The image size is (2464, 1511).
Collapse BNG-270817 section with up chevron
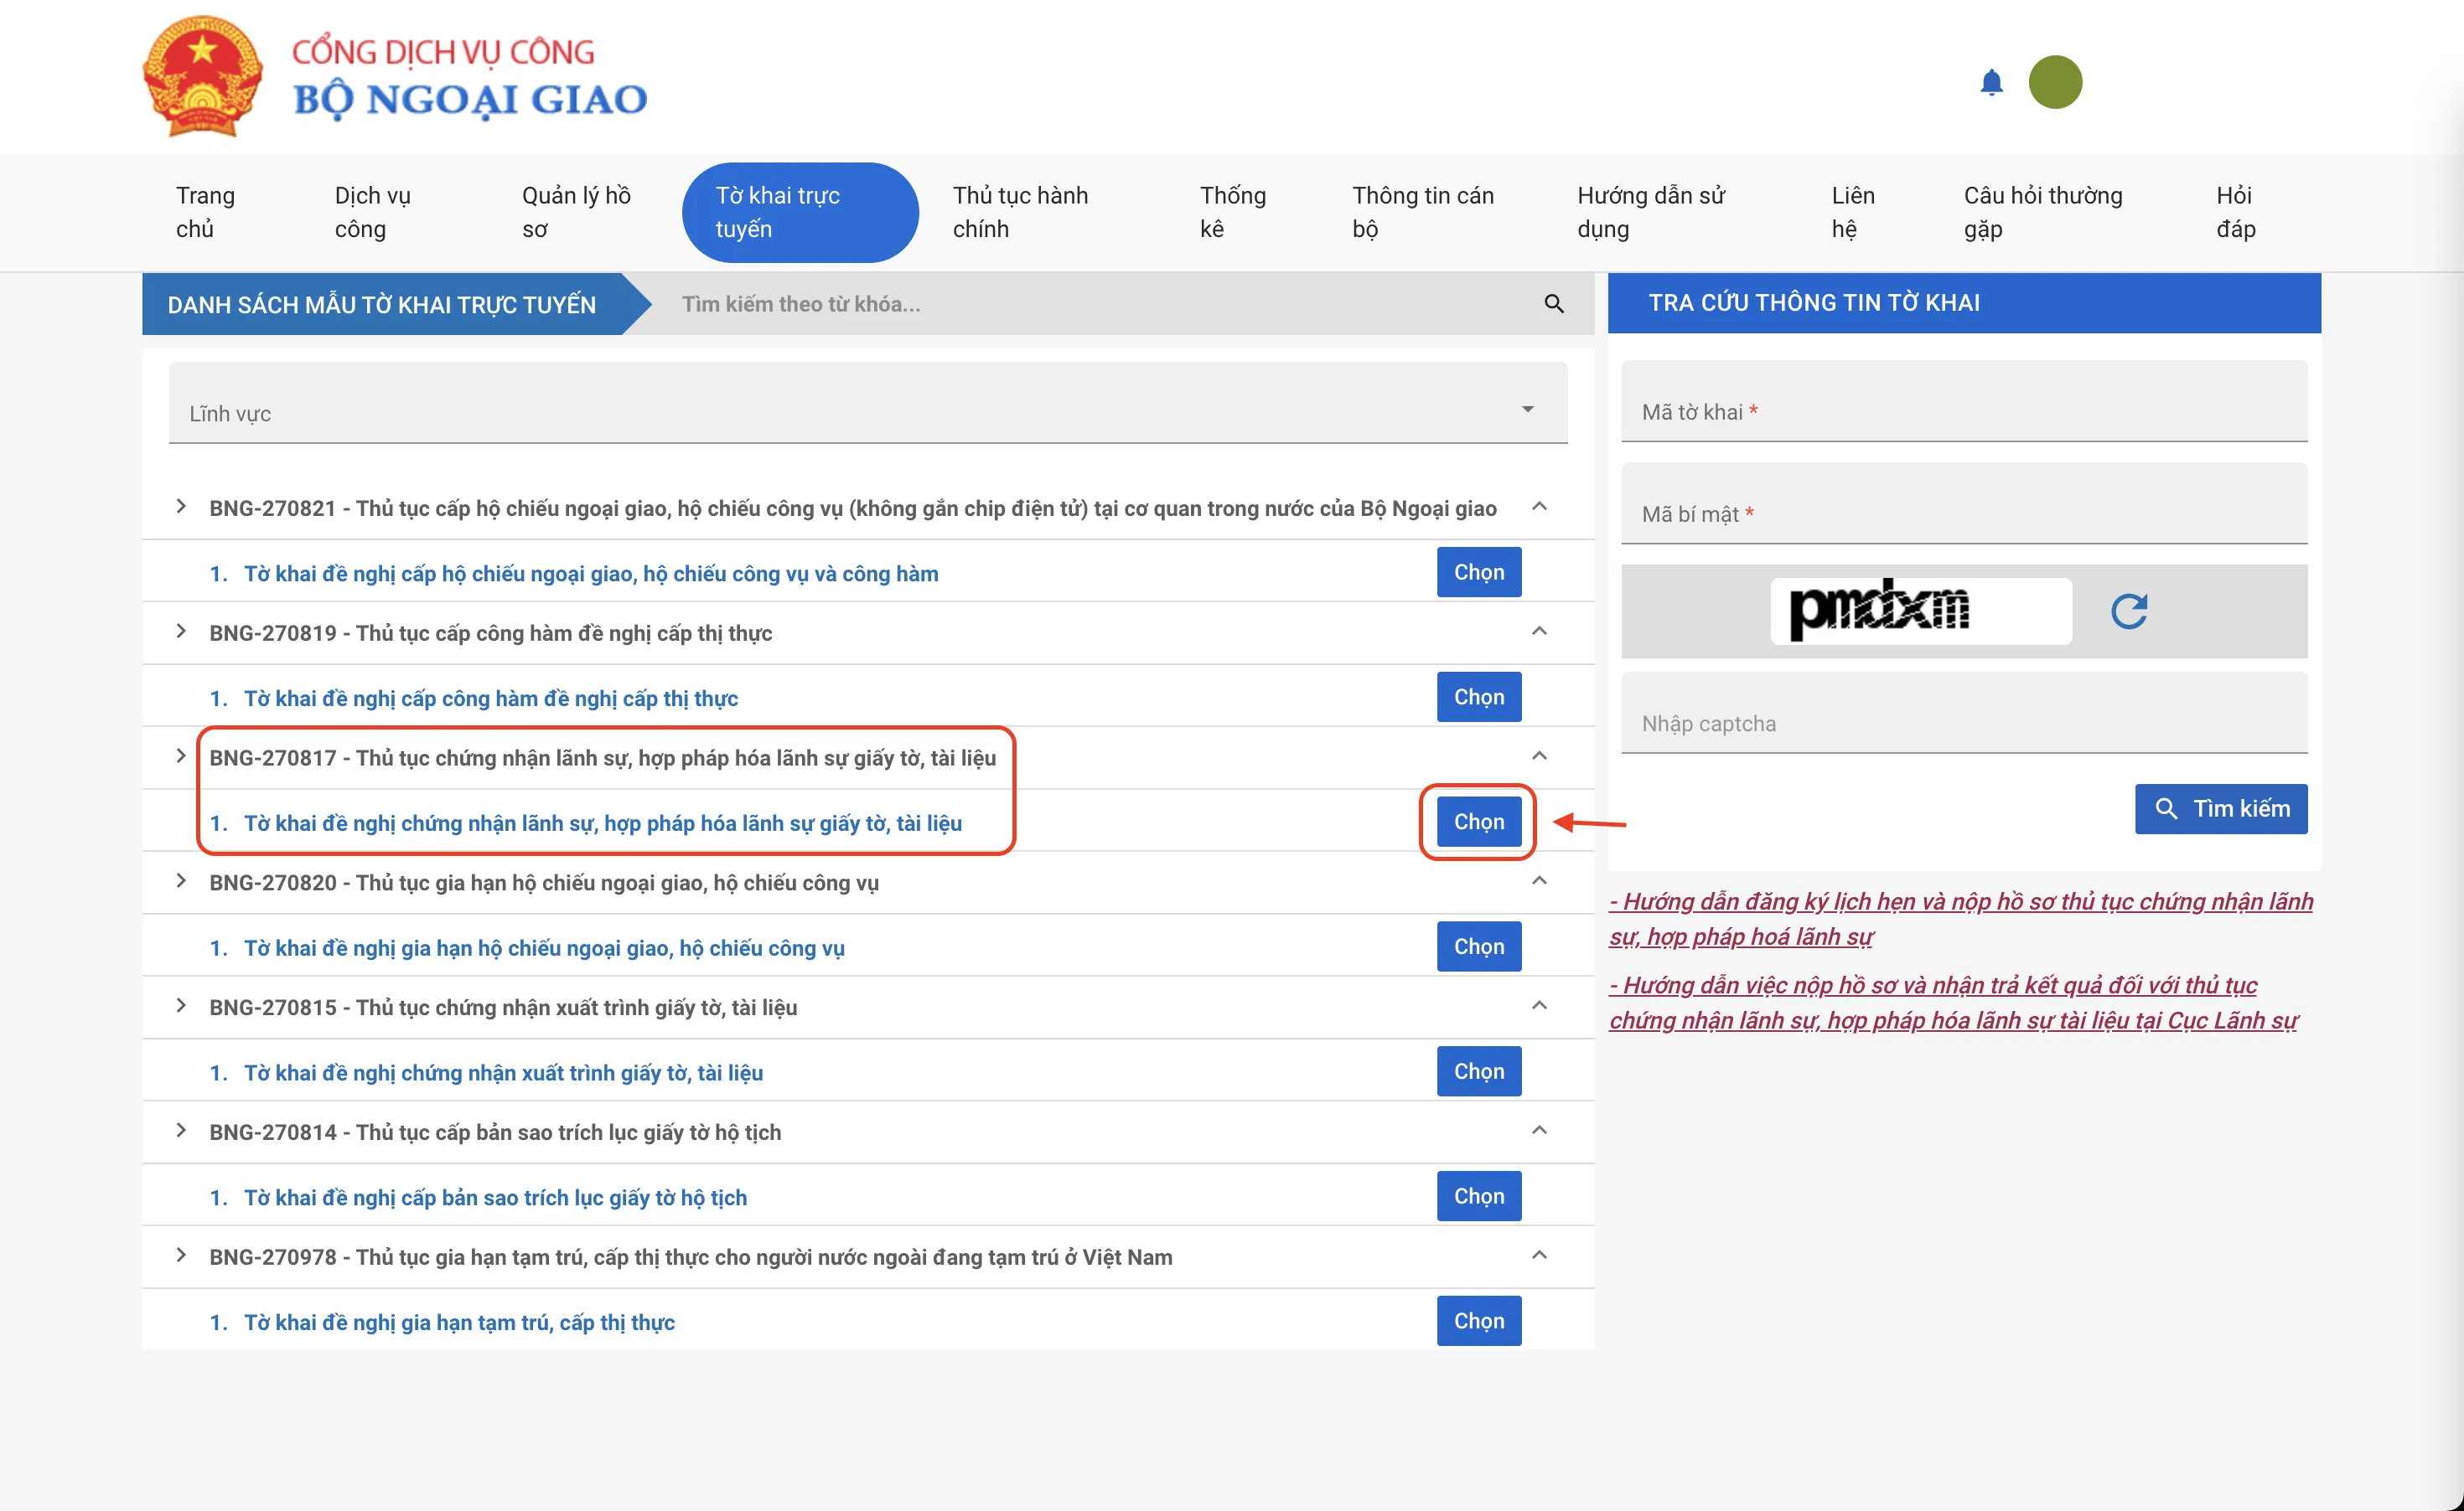[1539, 755]
